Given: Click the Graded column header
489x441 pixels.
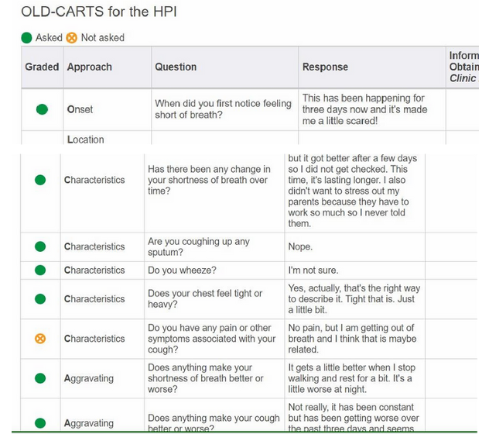Looking at the screenshot, I should pos(42,67).
